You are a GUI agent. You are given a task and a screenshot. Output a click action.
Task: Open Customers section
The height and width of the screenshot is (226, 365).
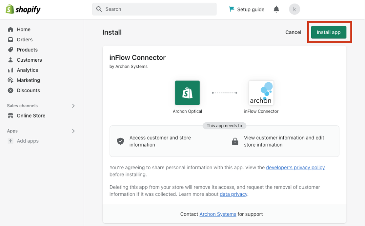coord(29,60)
